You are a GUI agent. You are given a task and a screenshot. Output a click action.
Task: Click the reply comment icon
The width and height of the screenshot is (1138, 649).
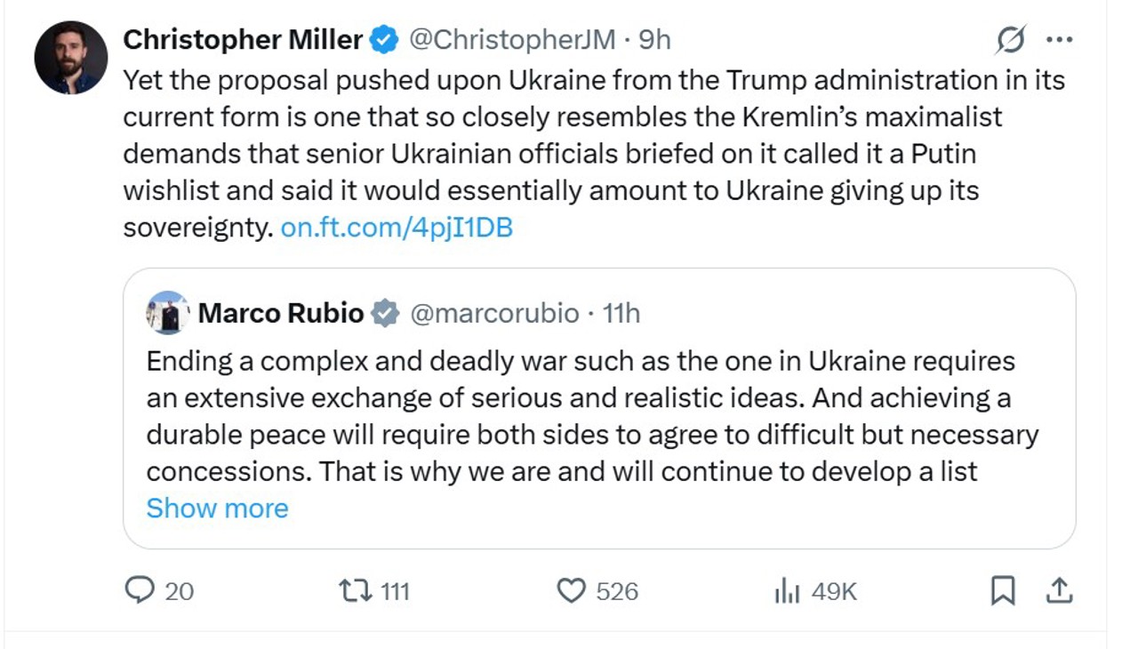[x=140, y=590]
